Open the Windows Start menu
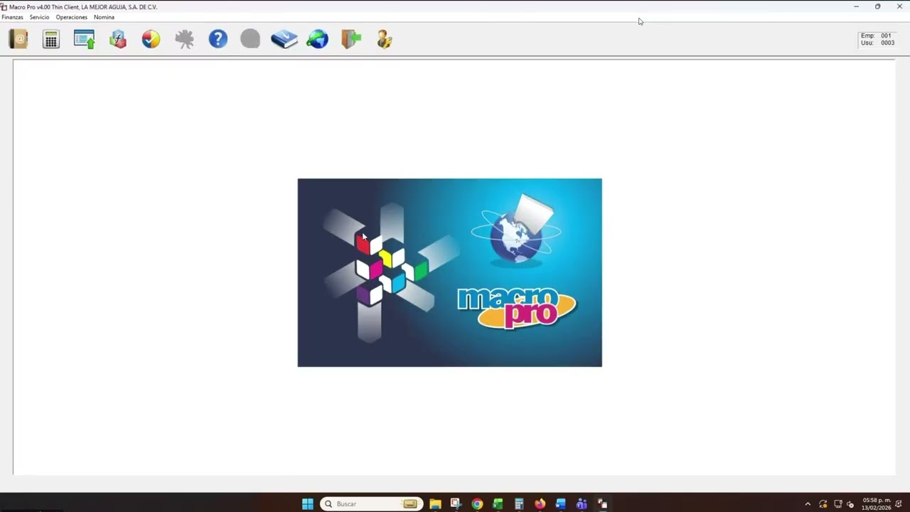The image size is (910, 512). coord(307,503)
